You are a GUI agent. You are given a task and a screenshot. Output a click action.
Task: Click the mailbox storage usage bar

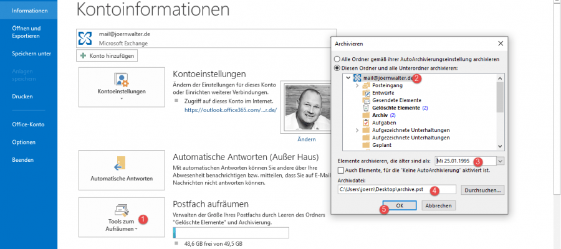pos(231,233)
